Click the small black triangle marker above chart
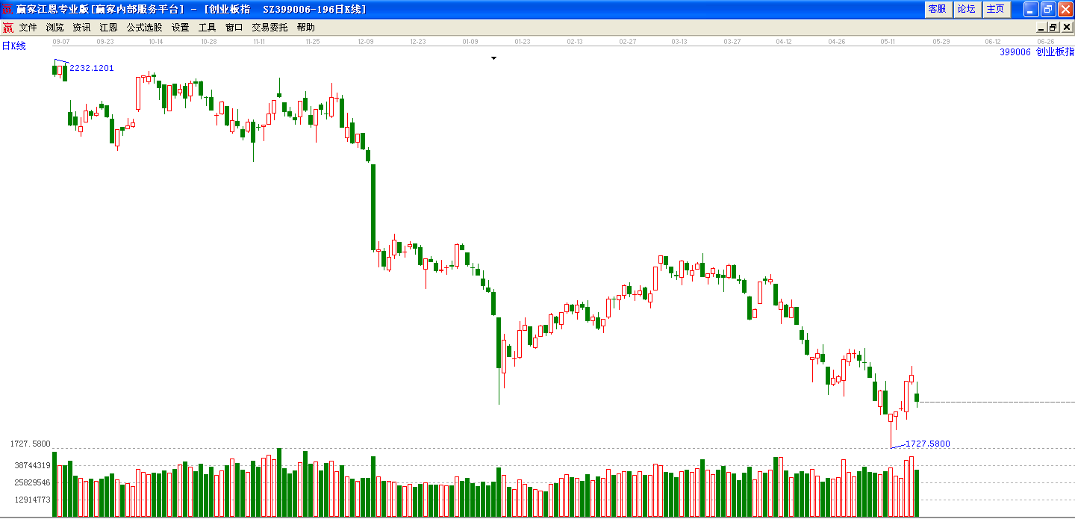 493,58
